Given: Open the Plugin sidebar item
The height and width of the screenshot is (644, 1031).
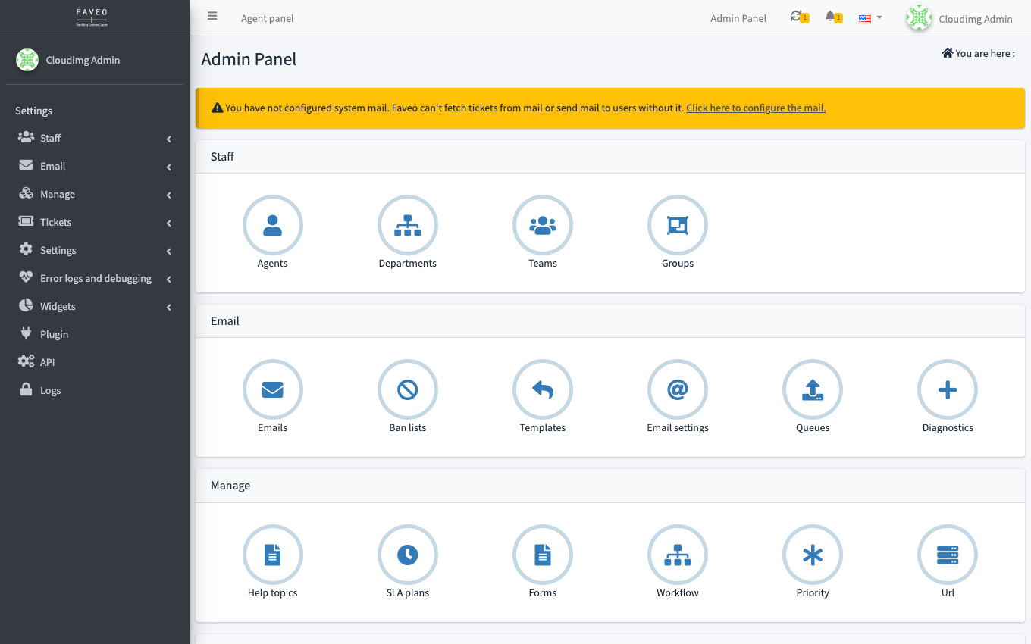Looking at the screenshot, I should click(95, 334).
